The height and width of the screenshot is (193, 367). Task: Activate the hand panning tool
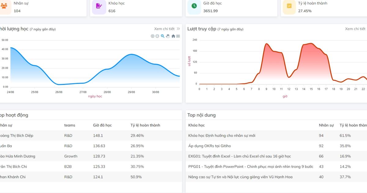[168, 36]
